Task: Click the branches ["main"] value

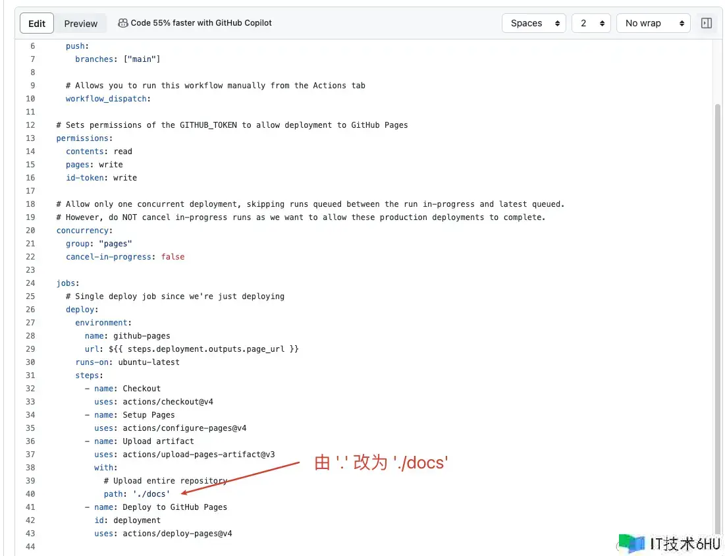Action: click(142, 59)
